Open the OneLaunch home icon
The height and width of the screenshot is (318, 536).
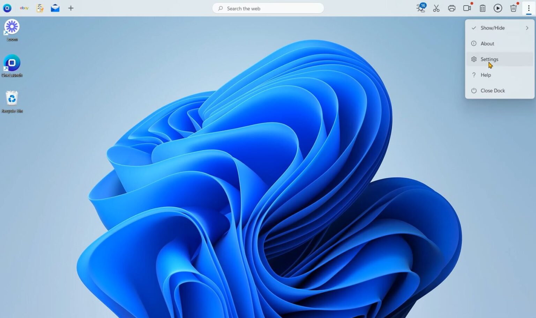coord(7,8)
